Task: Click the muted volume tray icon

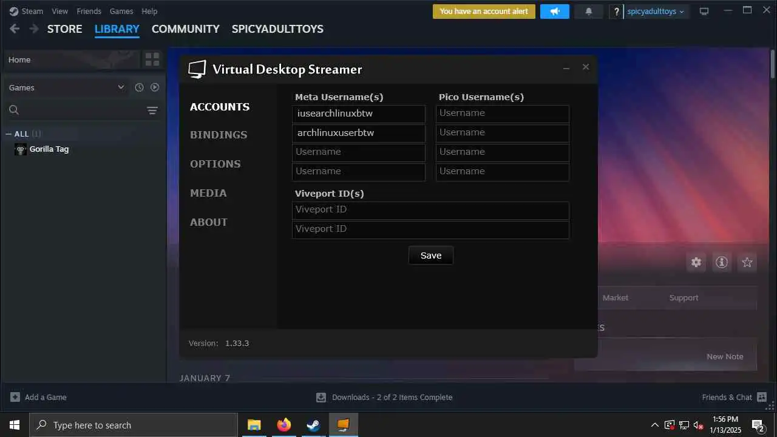Action: [x=698, y=425]
